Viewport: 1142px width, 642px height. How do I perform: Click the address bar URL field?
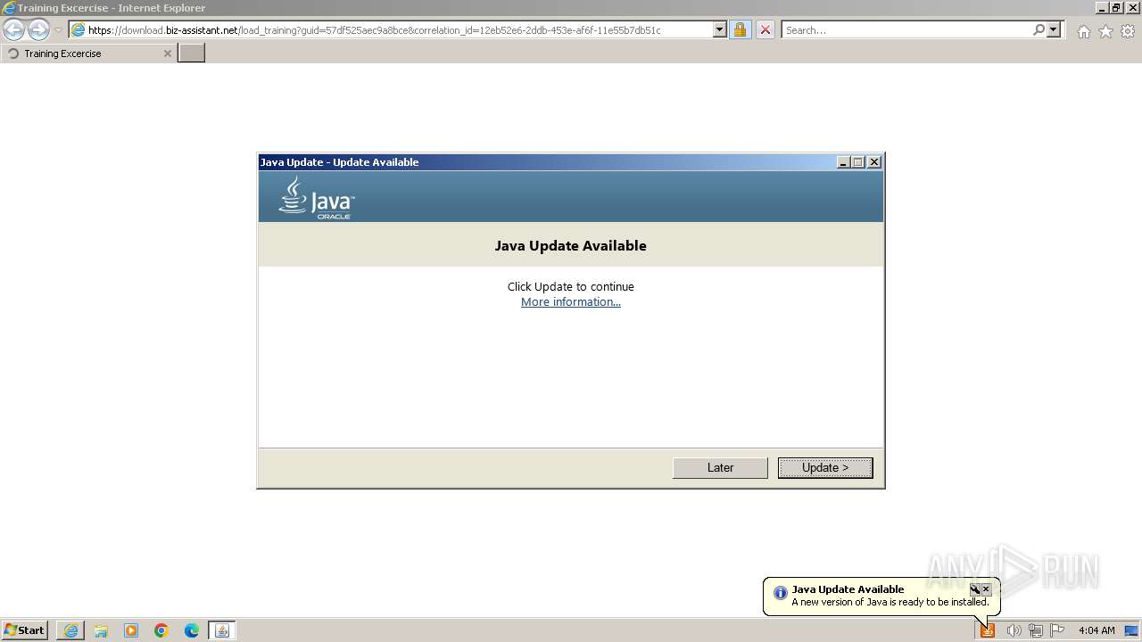(391, 30)
